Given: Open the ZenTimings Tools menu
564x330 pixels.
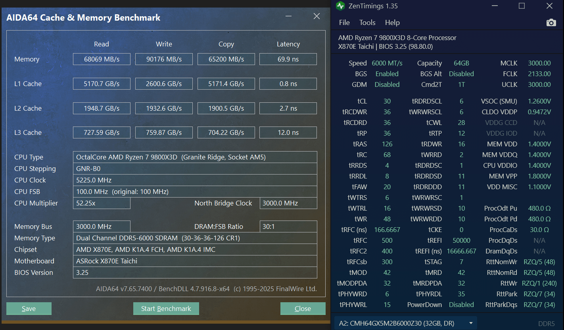Looking at the screenshot, I should 367,23.
